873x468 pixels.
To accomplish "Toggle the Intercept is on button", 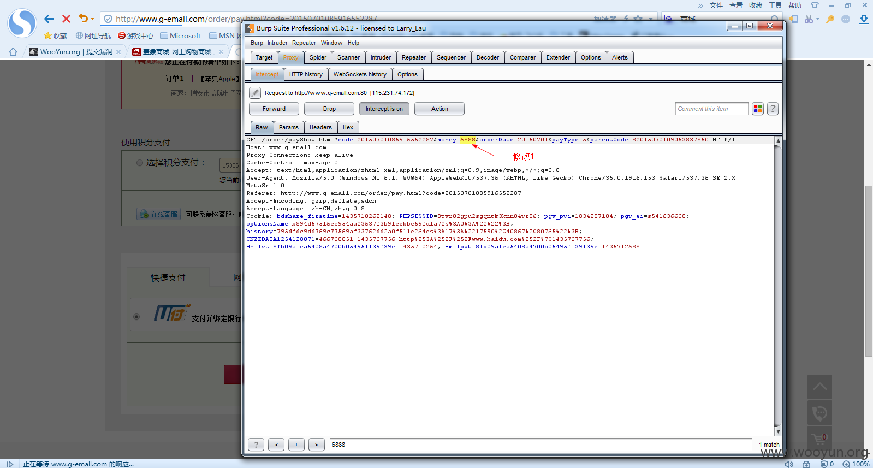I will 384,109.
